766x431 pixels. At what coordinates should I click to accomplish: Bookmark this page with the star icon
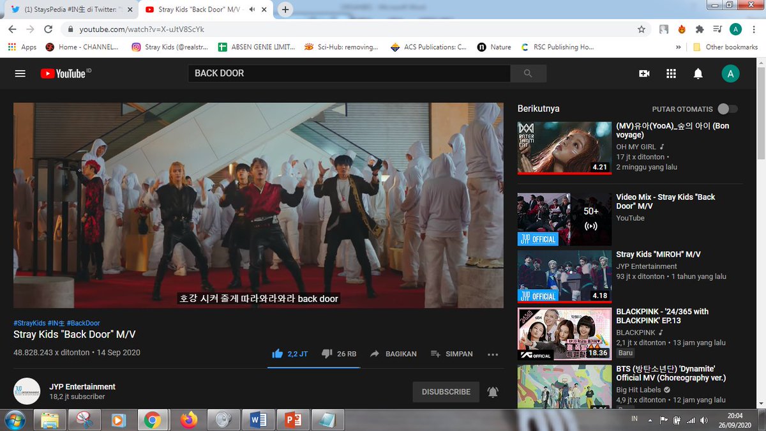point(642,29)
